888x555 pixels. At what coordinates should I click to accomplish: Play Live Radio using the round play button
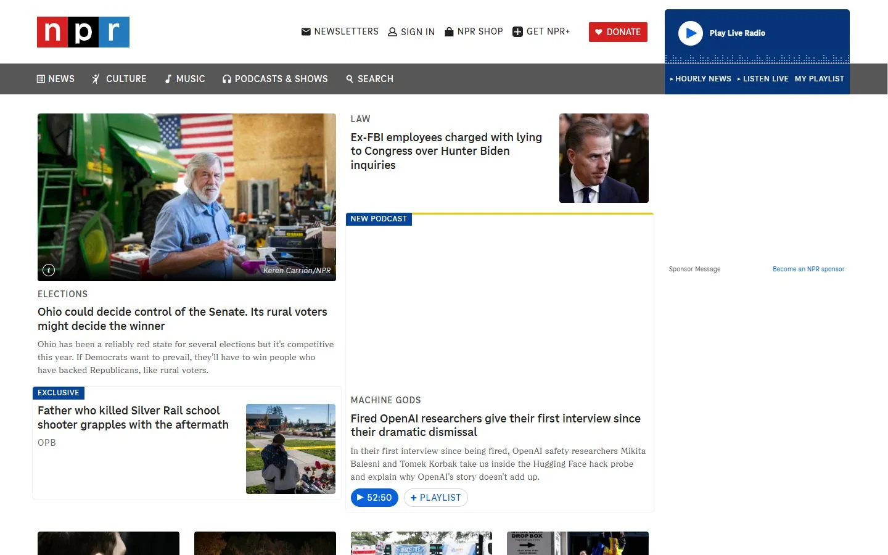pos(691,33)
